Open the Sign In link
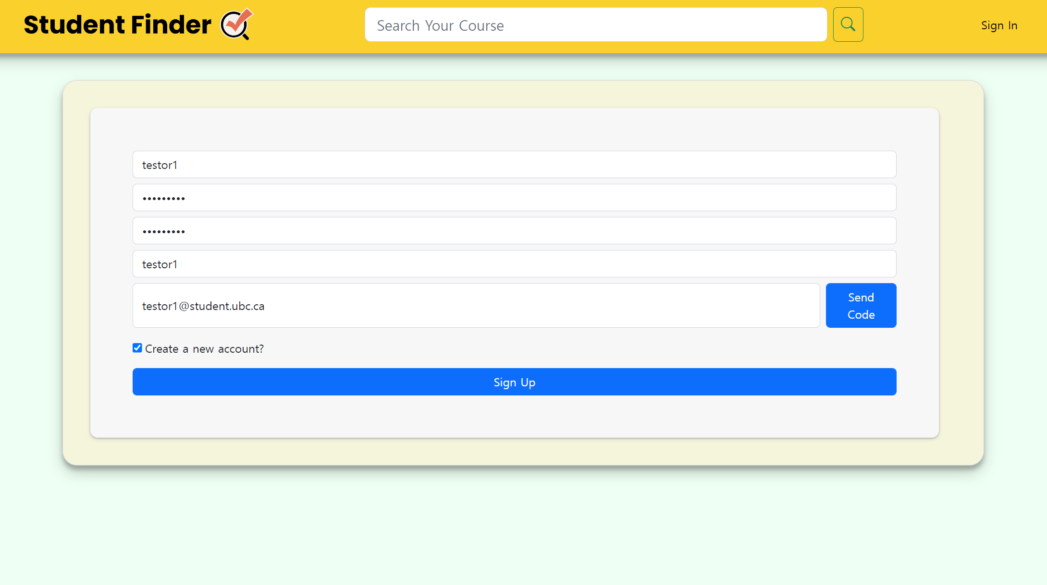The width and height of the screenshot is (1047, 585). coord(998,25)
